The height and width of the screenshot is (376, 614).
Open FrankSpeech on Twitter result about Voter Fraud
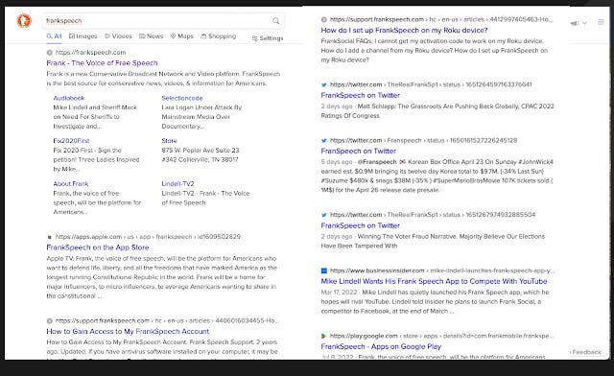(x=361, y=225)
